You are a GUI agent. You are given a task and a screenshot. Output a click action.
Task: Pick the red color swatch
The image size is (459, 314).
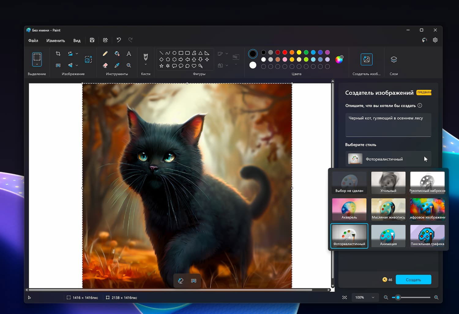tap(285, 52)
